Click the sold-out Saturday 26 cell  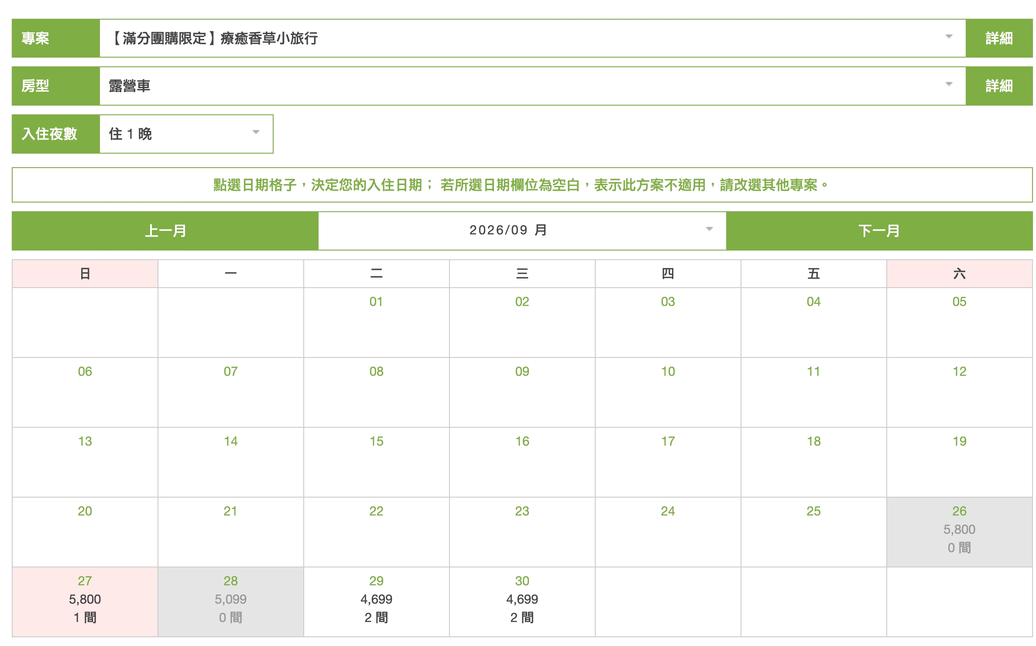click(x=960, y=532)
